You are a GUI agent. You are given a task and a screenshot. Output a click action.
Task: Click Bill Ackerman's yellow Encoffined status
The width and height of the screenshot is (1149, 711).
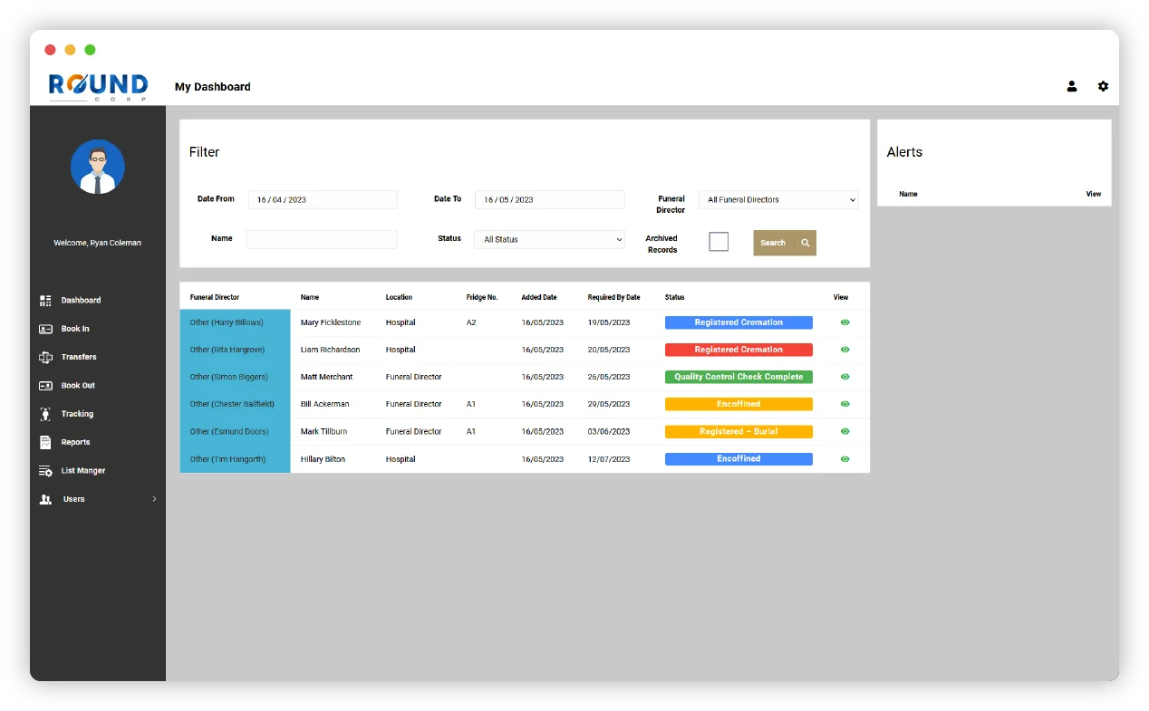tap(739, 404)
